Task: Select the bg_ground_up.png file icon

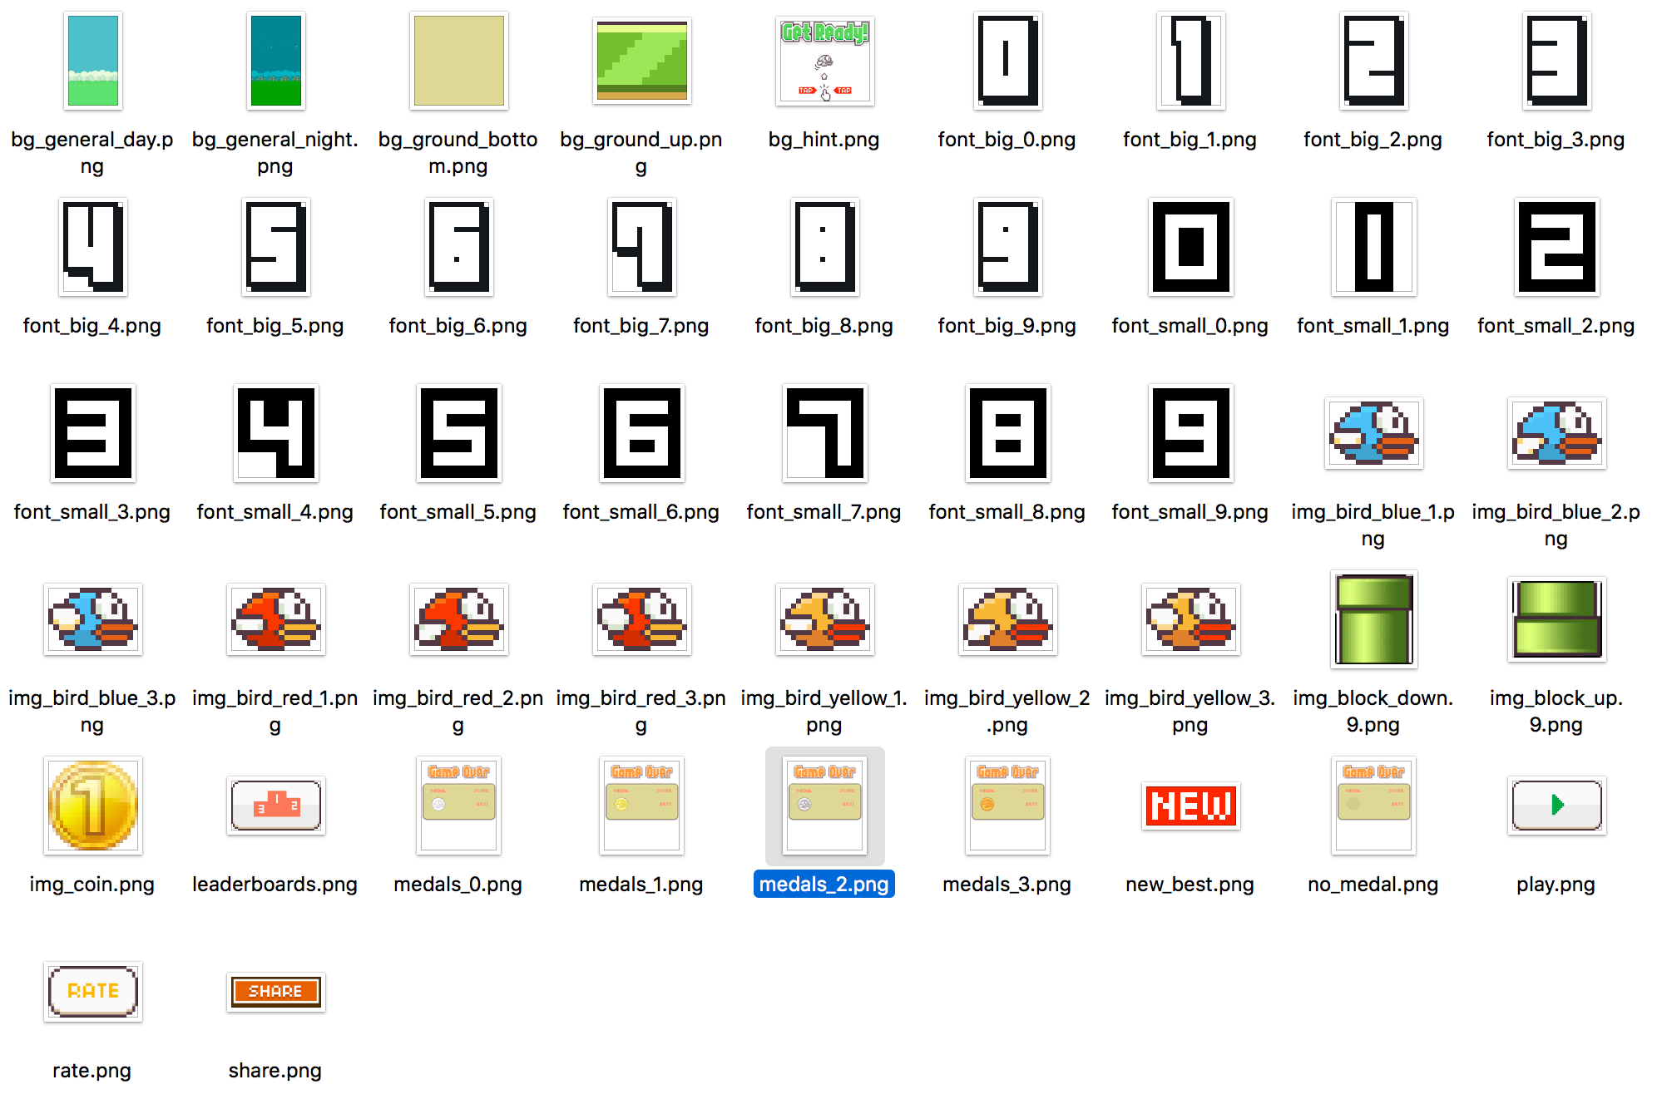Action: click(641, 61)
